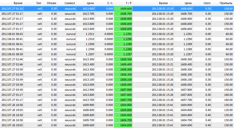
Task: Sort by the Объём column header
Action: click(50, 3)
